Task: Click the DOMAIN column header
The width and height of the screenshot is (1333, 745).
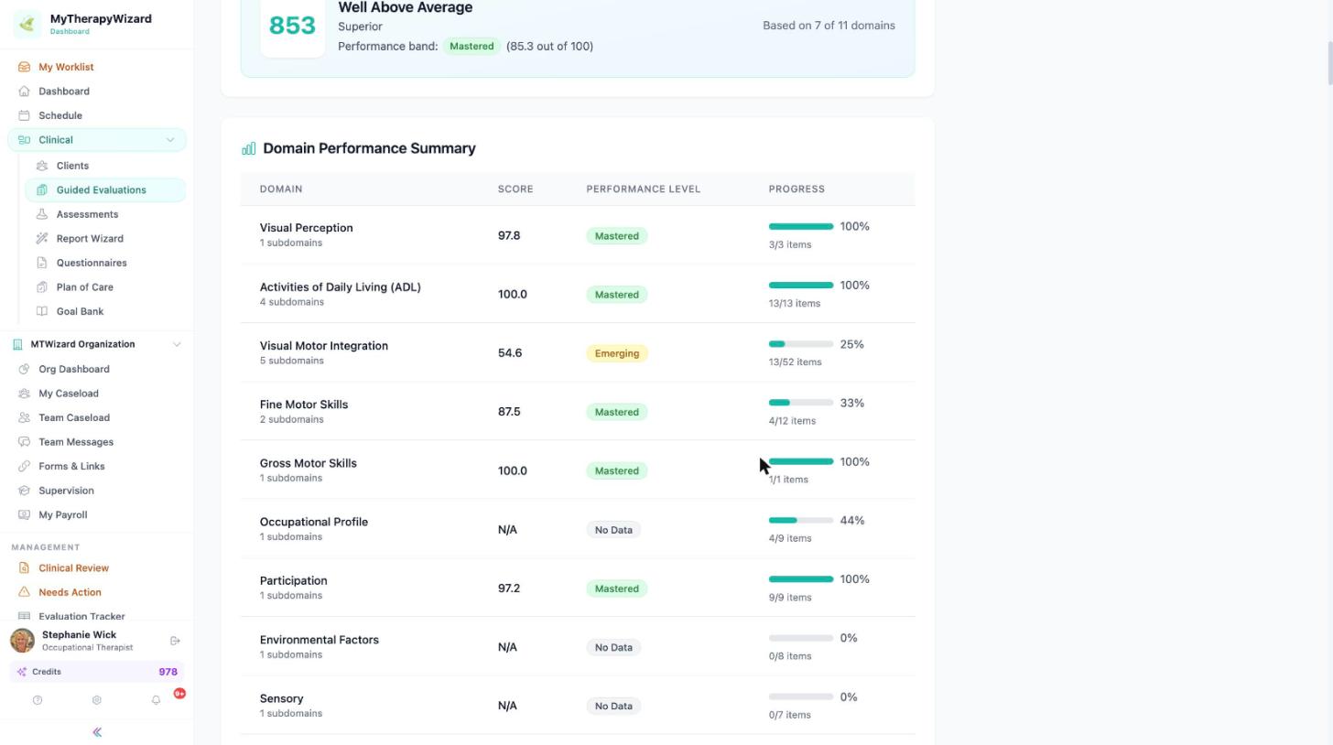Action: pos(281,189)
